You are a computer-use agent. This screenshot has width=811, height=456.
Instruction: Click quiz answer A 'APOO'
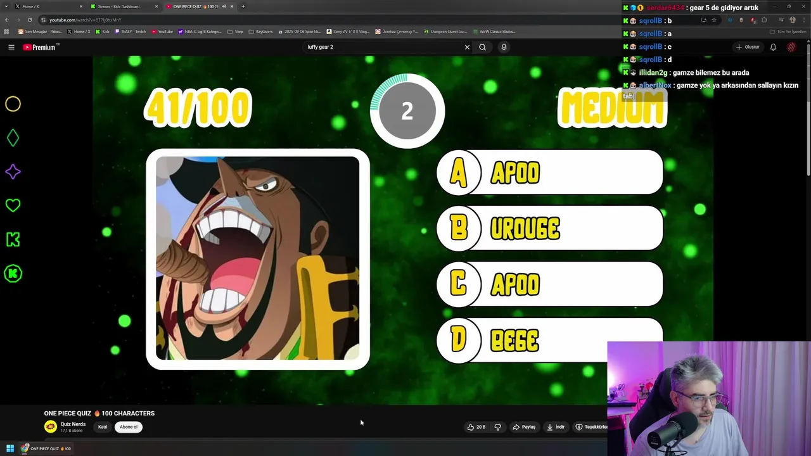[x=549, y=172]
